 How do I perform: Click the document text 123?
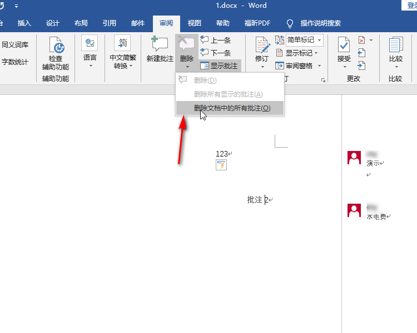(222, 154)
